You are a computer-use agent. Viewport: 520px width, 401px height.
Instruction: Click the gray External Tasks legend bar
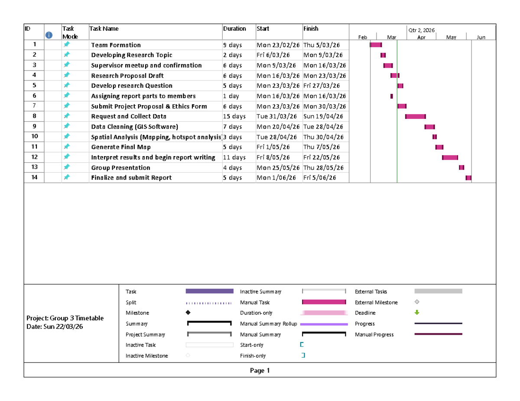coord(439,291)
